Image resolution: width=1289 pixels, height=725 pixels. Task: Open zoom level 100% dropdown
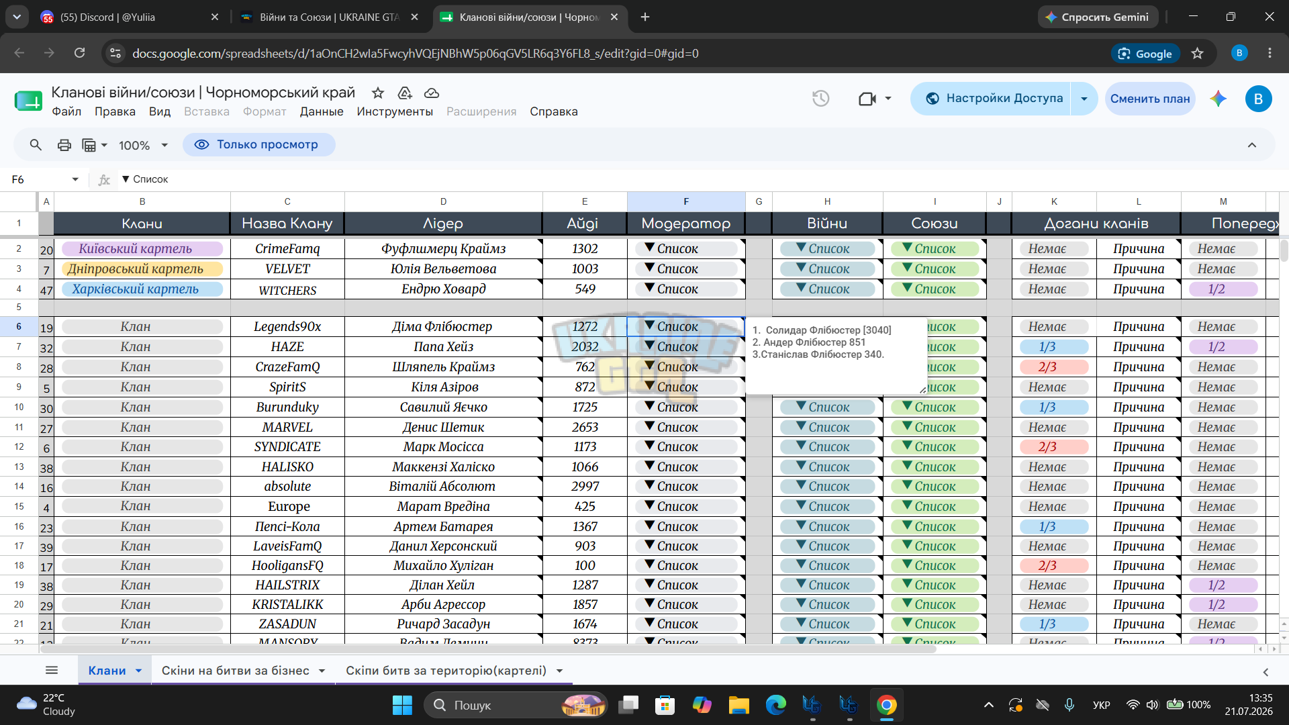(x=143, y=145)
